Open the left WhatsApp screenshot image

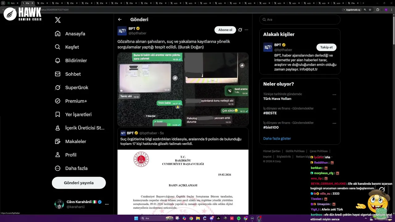tap(150, 89)
